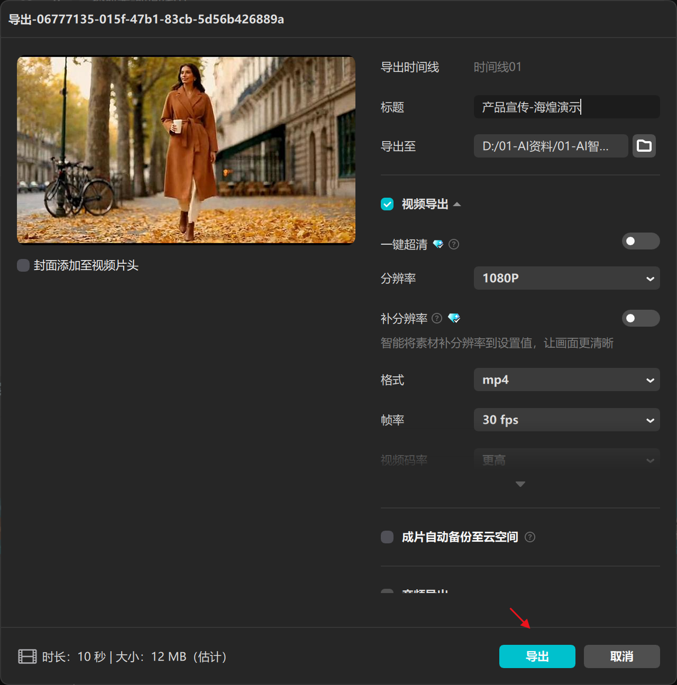The width and height of the screenshot is (677, 685).
Task: Expand more settings with the down arrow
Action: point(520,484)
